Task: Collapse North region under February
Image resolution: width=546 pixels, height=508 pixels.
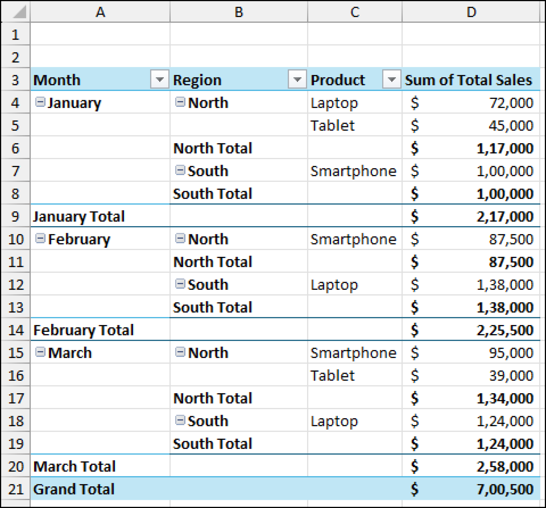Action: point(180,238)
